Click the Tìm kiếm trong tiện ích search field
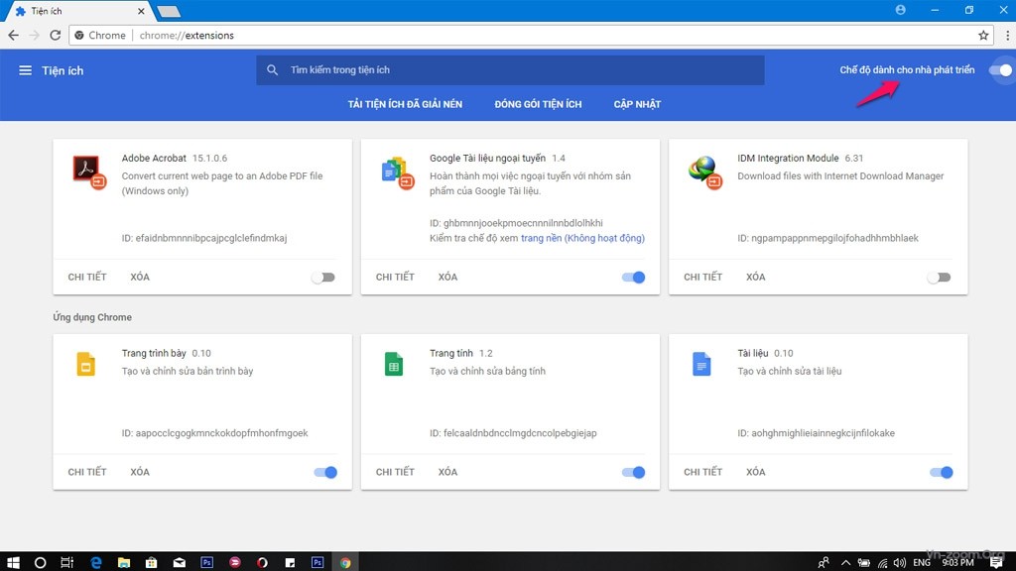 point(510,70)
